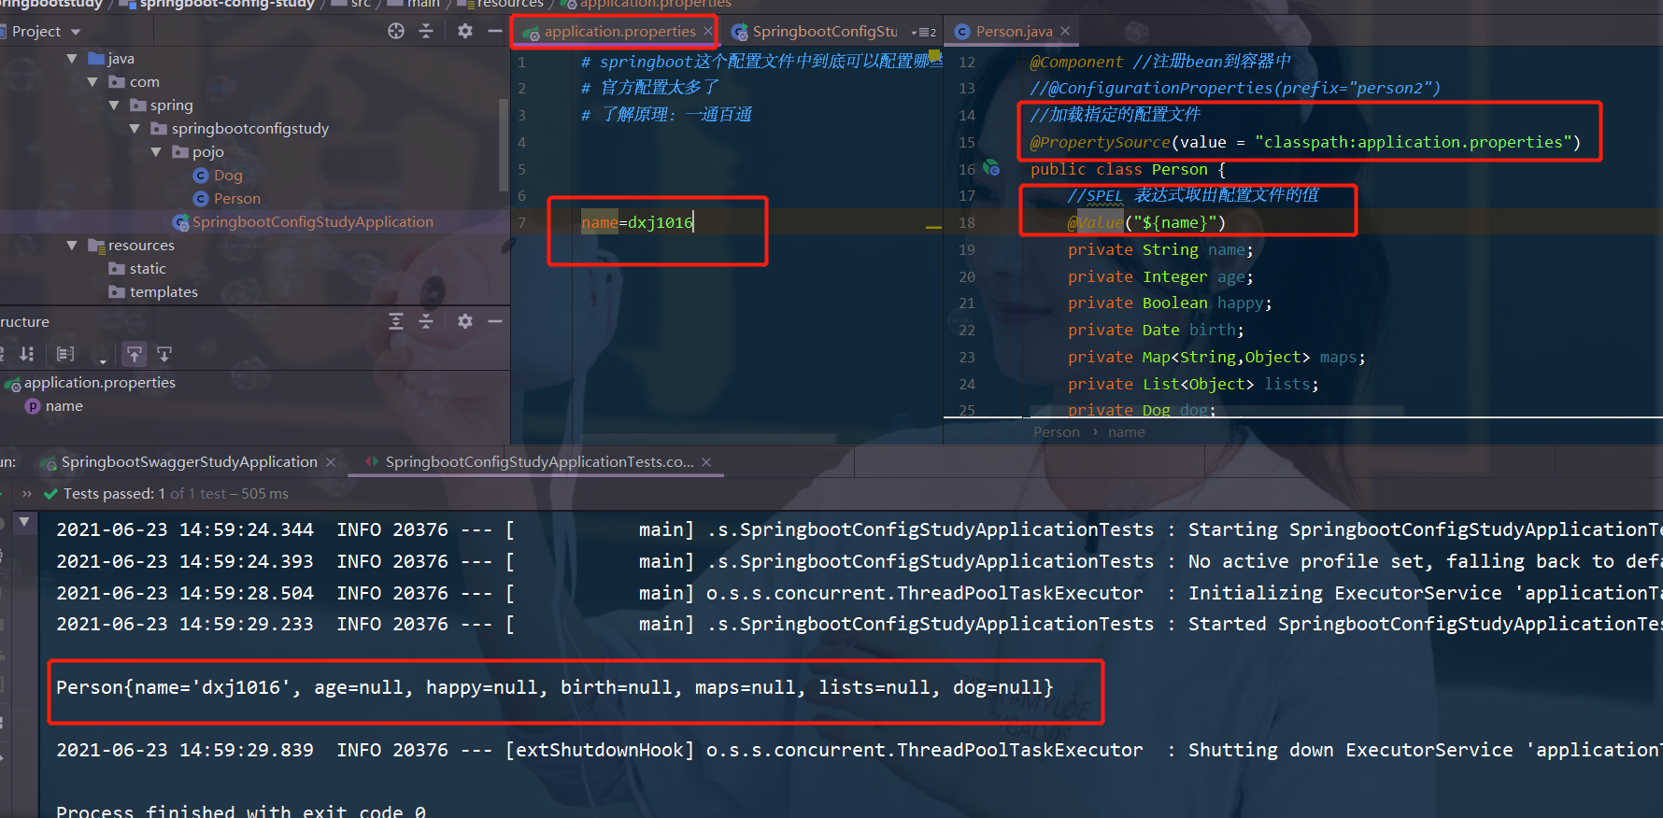The height and width of the screenshot is (818, 1663).
Task: Click the Project panel locate-file crosshair icon
Action: tap(396, 31)
